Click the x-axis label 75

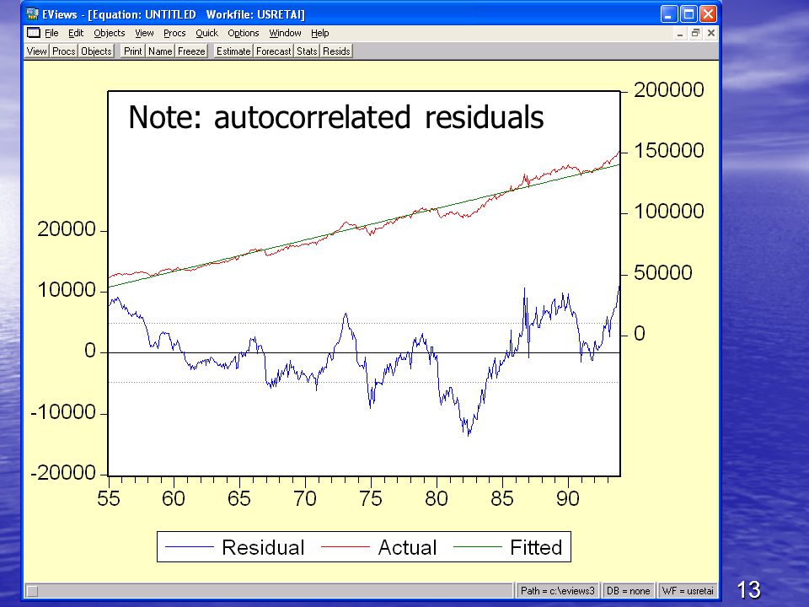pos(371,498)
